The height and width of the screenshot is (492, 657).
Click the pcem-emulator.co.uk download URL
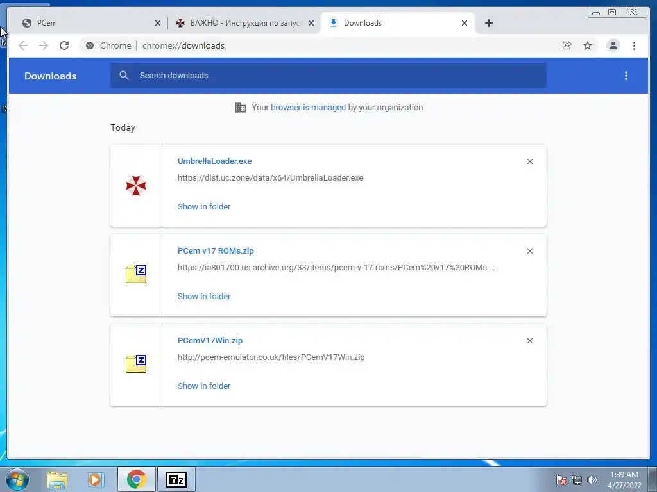click(x=271, y=357)
